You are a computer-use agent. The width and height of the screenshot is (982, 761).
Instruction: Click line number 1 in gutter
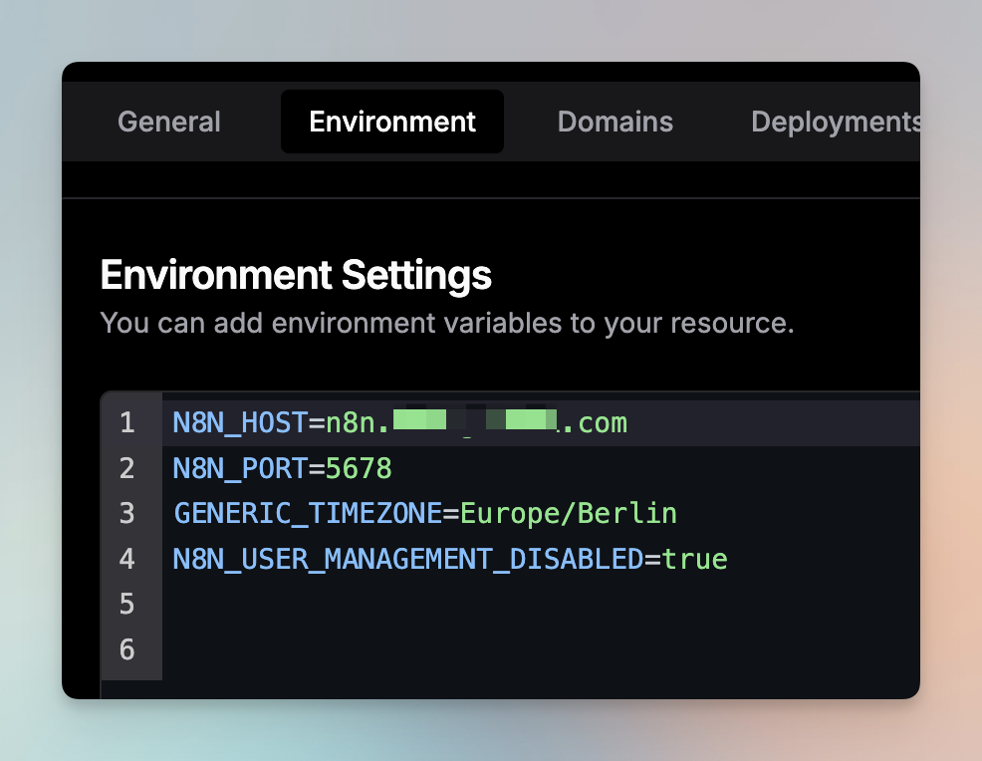tap(127, 422)
